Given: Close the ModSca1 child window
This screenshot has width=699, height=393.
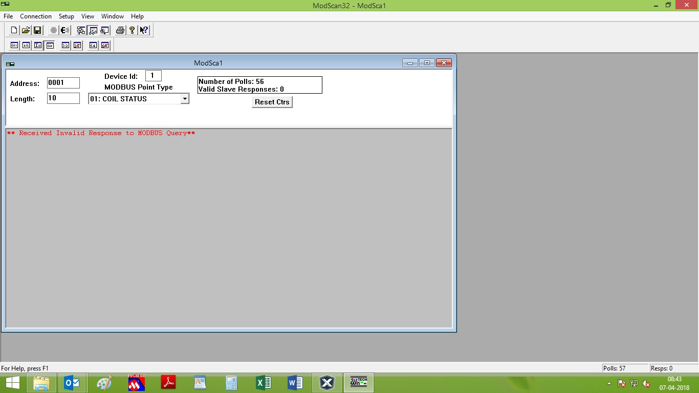Looking at the screenshot, I should pyautogui.click(x=444, y=63).
